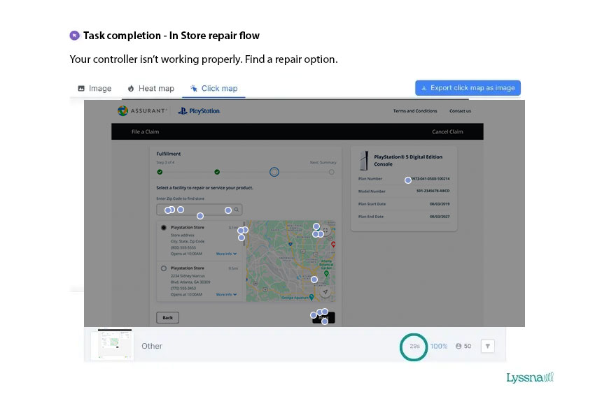The image size is (595, 413).
Task: Click the Lyssna logo
Action: pos(529,377)
